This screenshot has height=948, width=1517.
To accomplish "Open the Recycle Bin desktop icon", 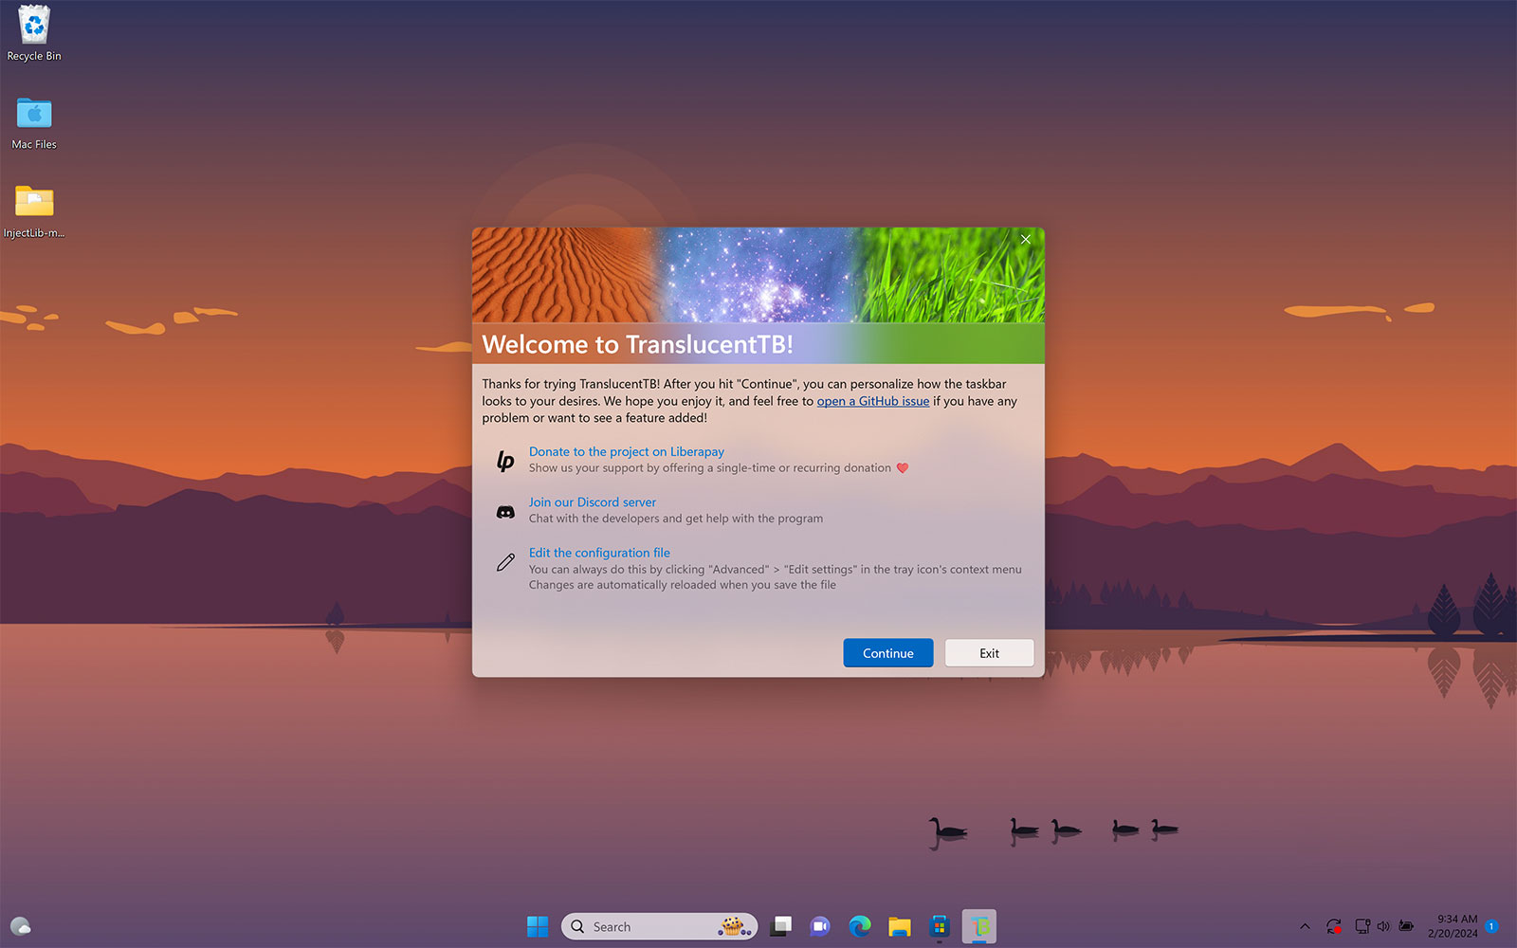I will (34, 33).
